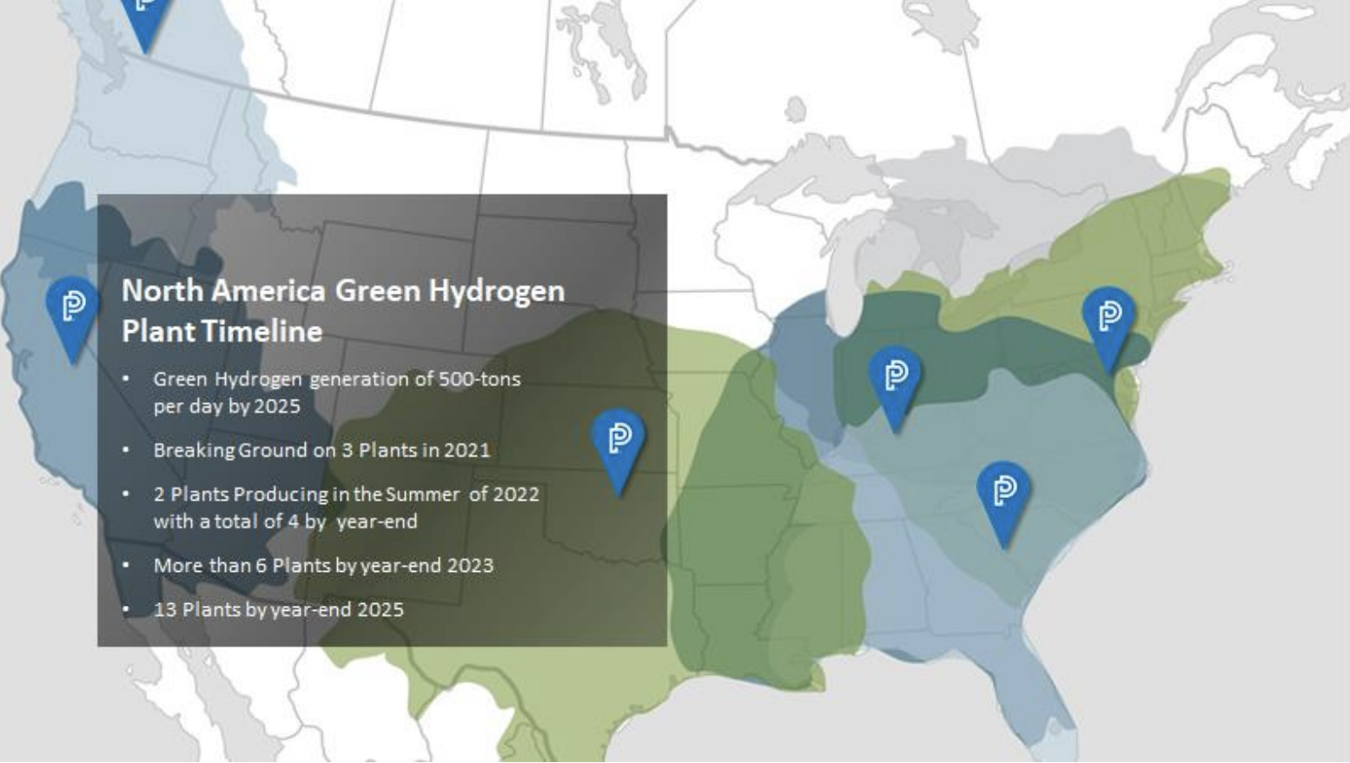
Task: Select the '500-tons per day by 2025' bullet
Action: (336, 392)
